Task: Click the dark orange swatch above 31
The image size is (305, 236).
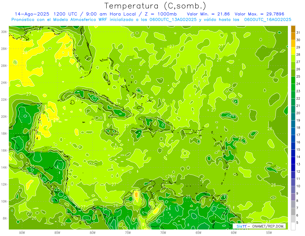Action: 293,29
